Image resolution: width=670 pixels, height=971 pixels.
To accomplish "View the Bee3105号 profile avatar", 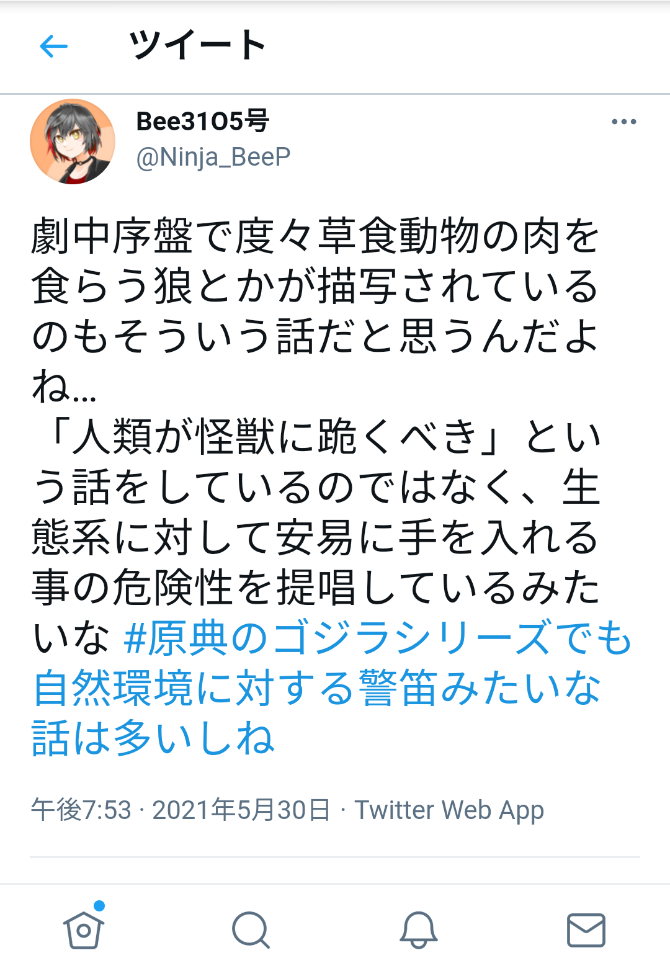I will [73, 141].
